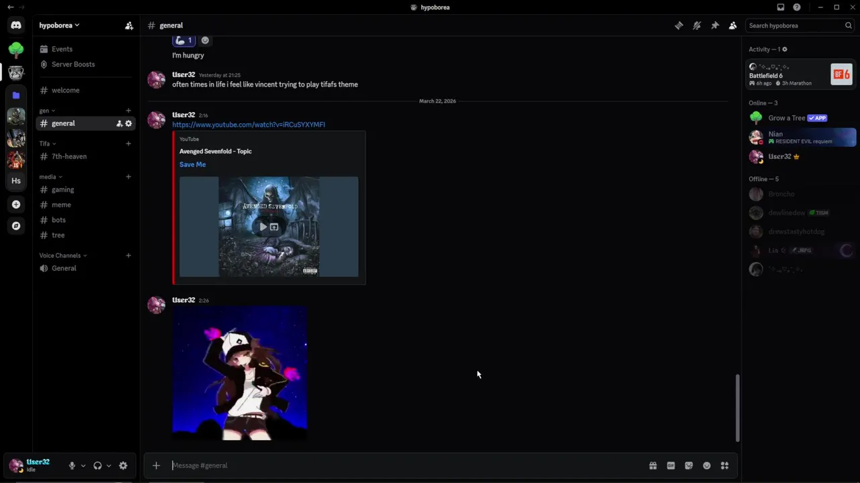Play the embedded YouTube video

click(x=263, y=227)
